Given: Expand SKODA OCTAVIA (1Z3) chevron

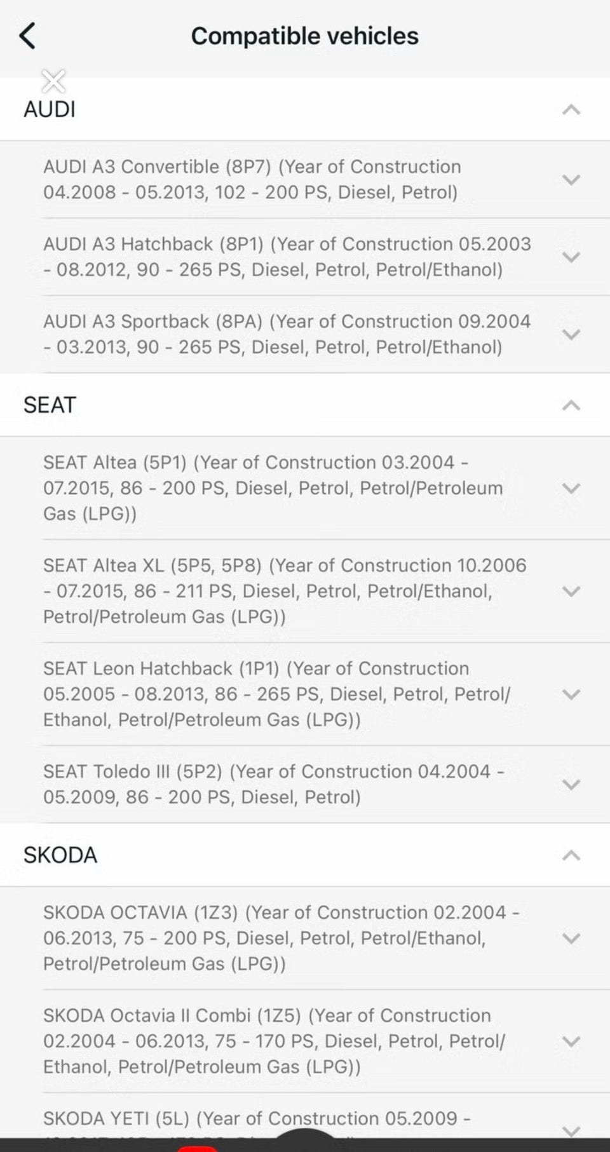Looking at the screenshot, I should pos(571,939).
